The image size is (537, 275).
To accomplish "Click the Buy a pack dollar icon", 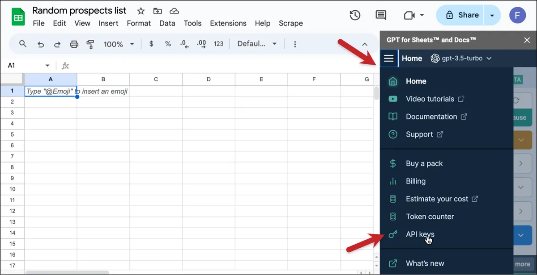I will 393,163.
